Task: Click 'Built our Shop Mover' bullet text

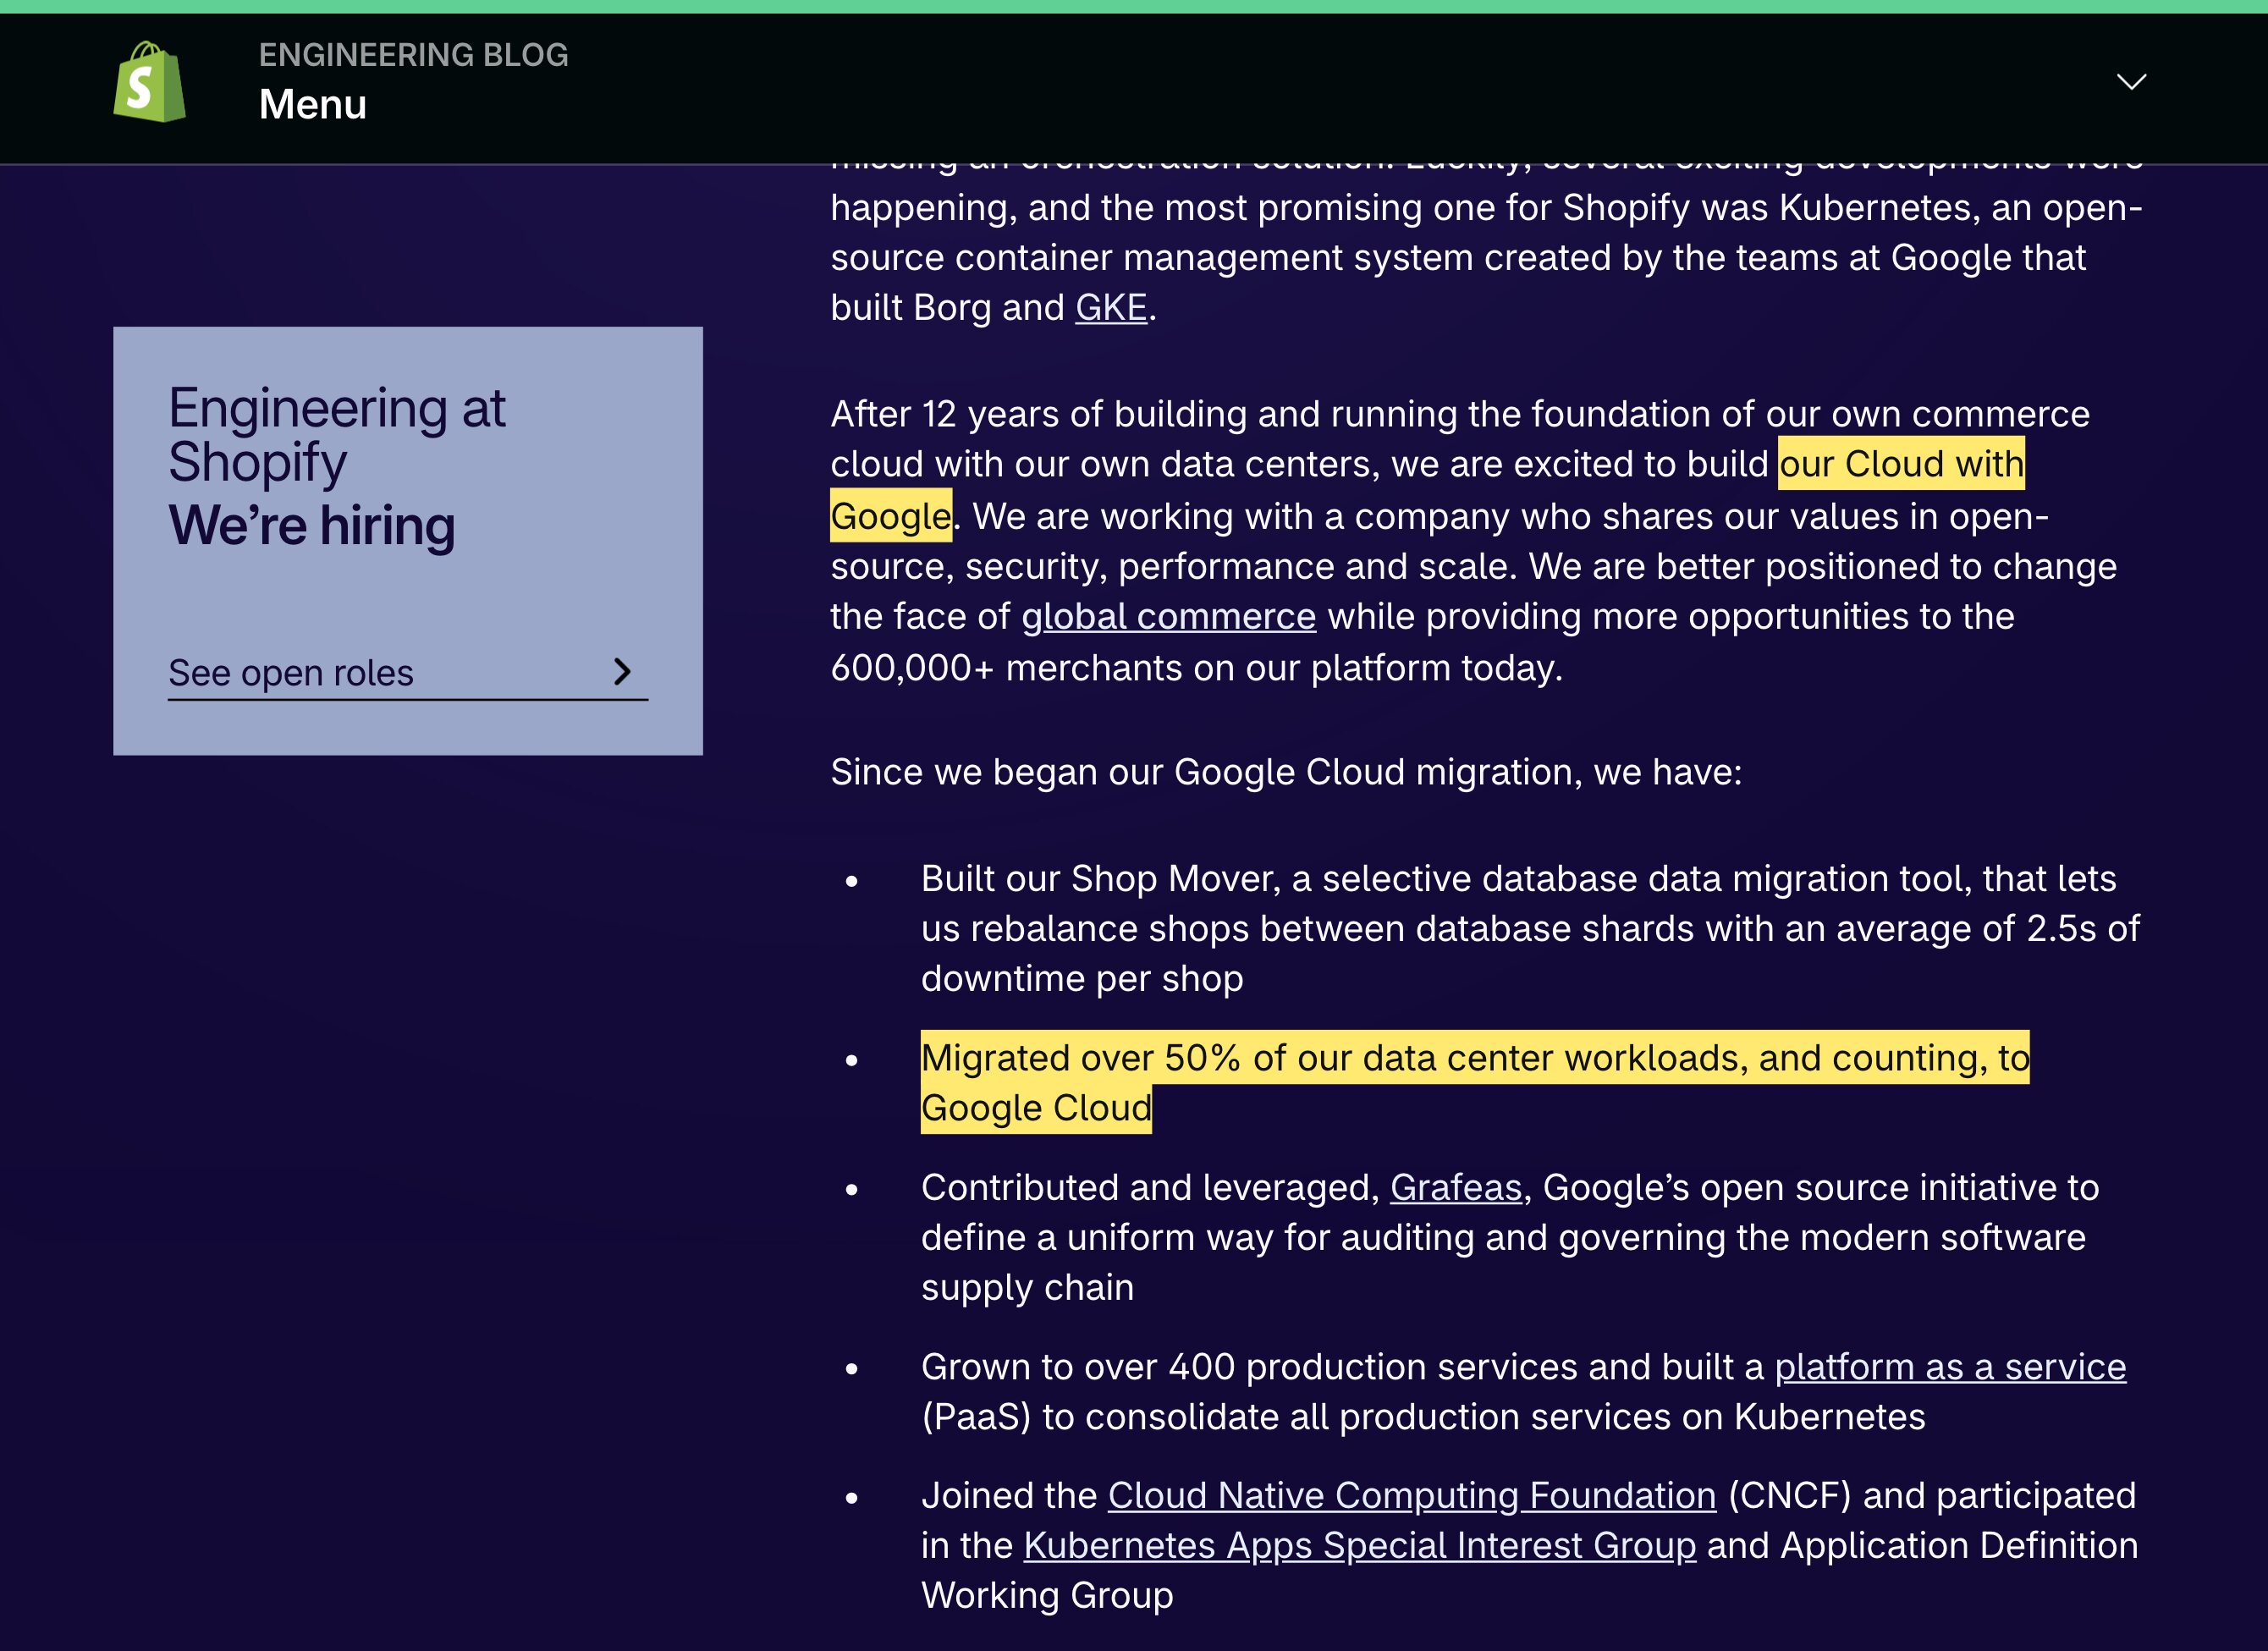Action: click(x=1530, y=928)
